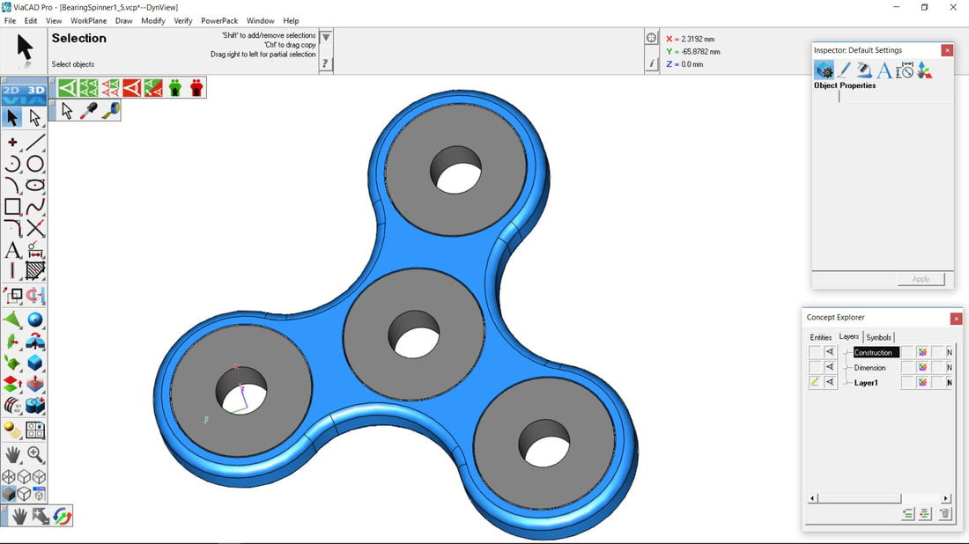
Task: Activate the Zoom magnifier tool
Action: (35, 454)
